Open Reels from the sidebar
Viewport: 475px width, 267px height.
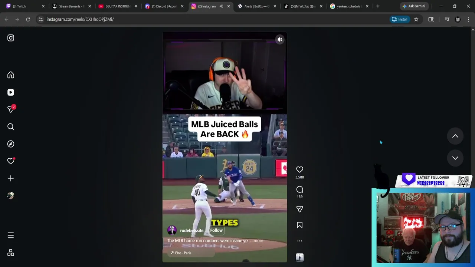click(x=11, y=92)
